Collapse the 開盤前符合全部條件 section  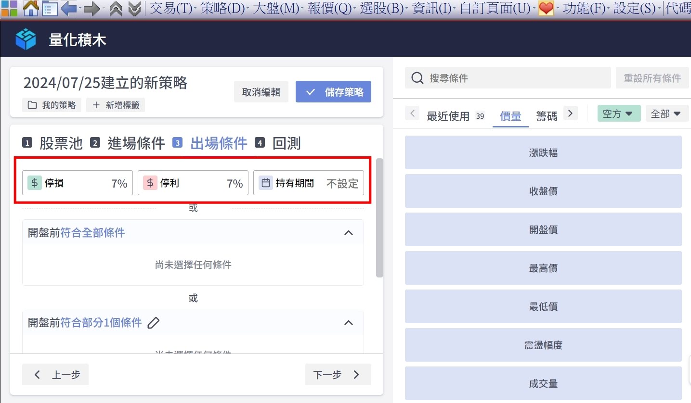(349, 233)
